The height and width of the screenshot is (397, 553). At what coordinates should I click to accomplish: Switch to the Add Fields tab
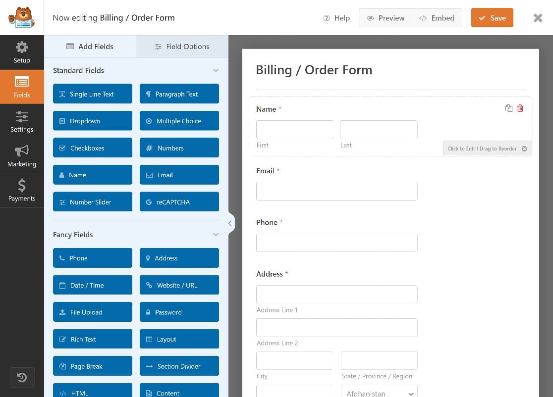[90, 46]
